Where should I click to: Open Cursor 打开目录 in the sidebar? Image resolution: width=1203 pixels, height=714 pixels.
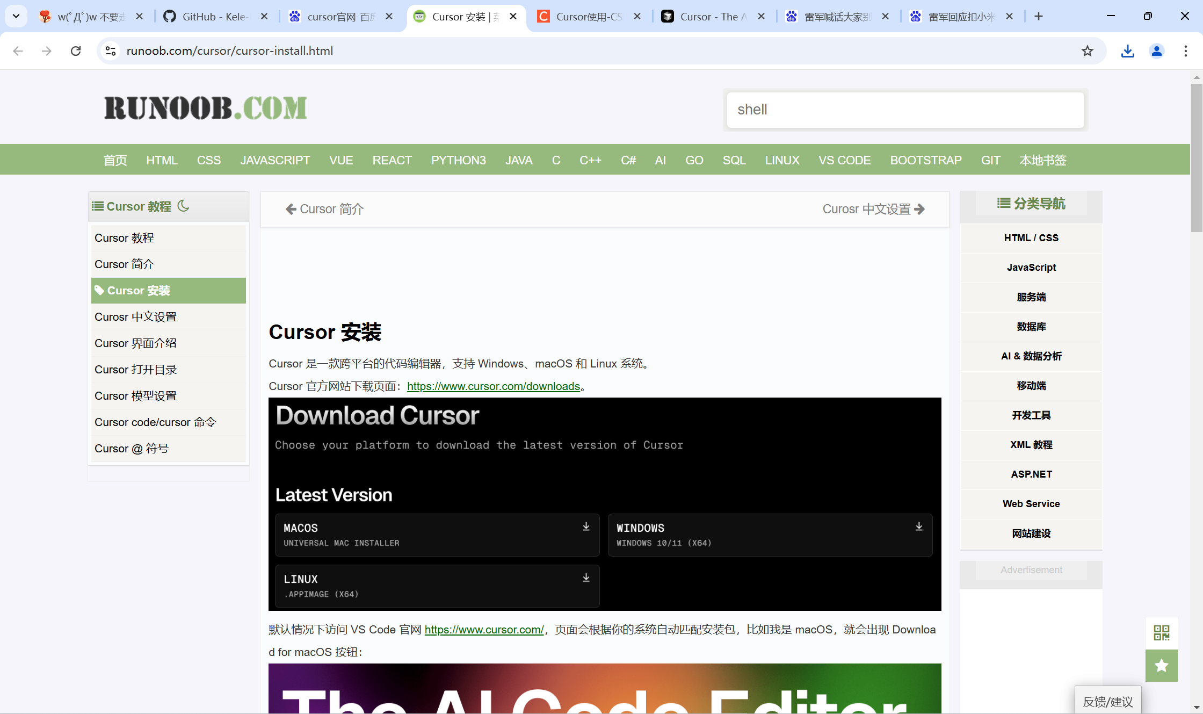click(169, 370)
